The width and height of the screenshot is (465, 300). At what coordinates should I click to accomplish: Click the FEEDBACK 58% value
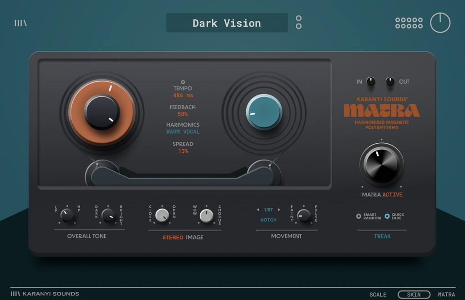click(182, 114)
